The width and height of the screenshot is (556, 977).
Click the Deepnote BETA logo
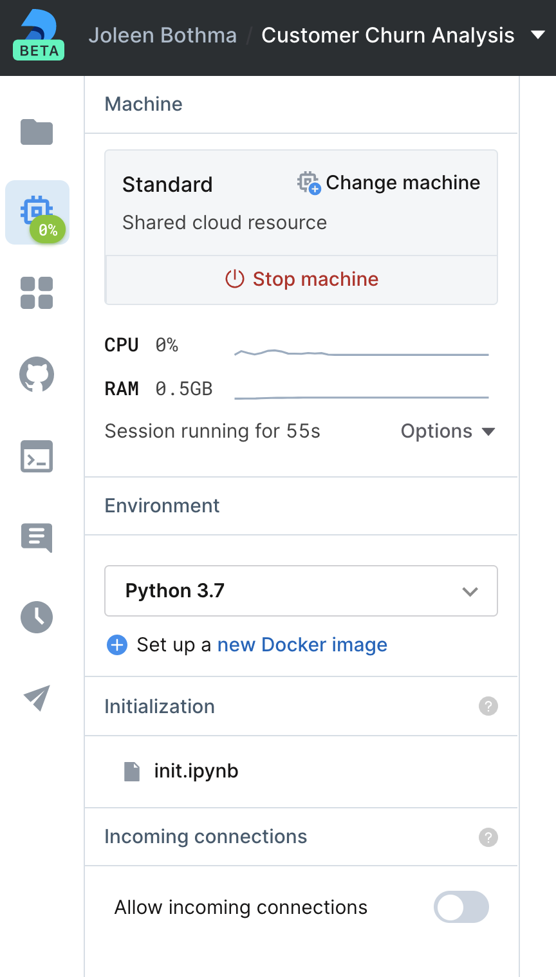pos(39,36)
